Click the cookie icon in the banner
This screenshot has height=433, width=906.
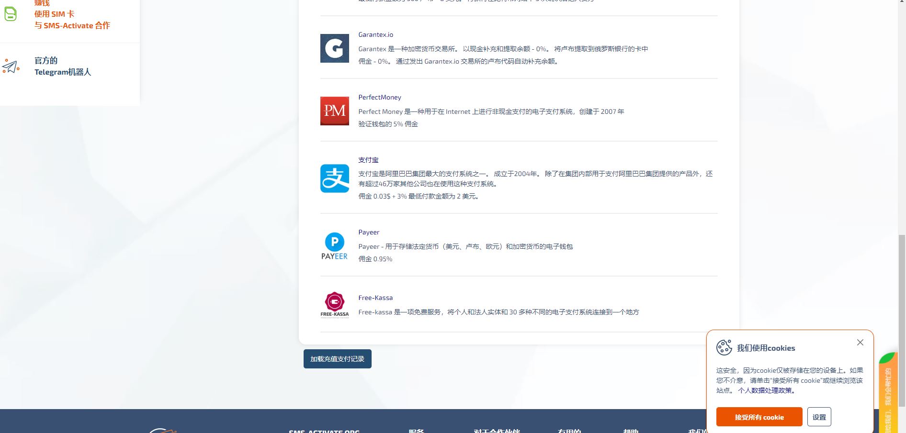(724, 347)
